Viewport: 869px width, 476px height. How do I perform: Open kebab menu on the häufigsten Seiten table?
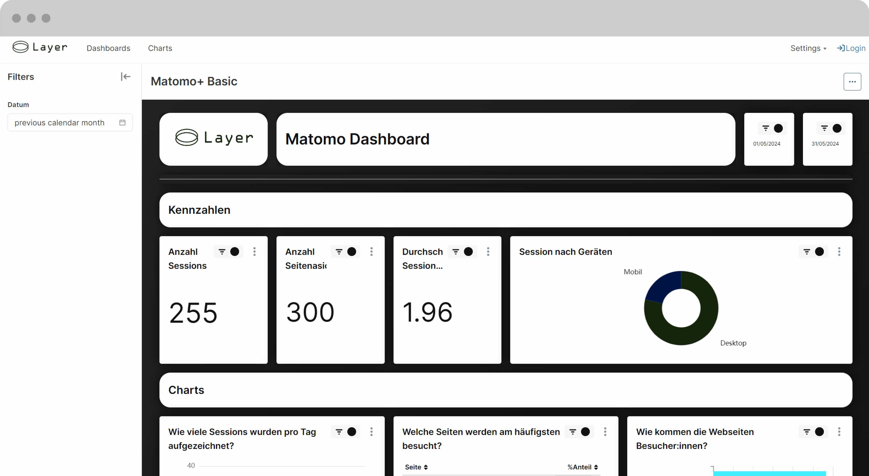(x=605, y=432)
